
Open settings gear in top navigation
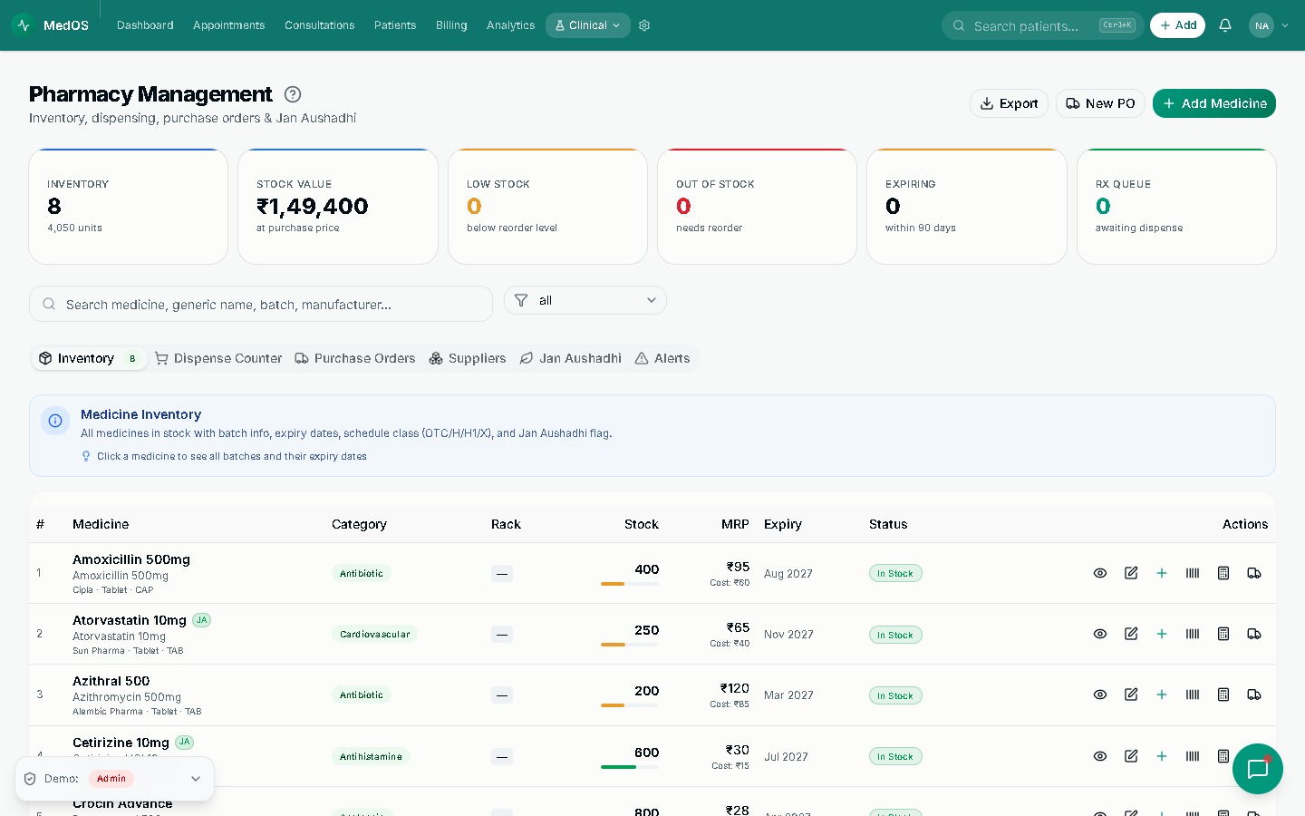coord(644,25)
